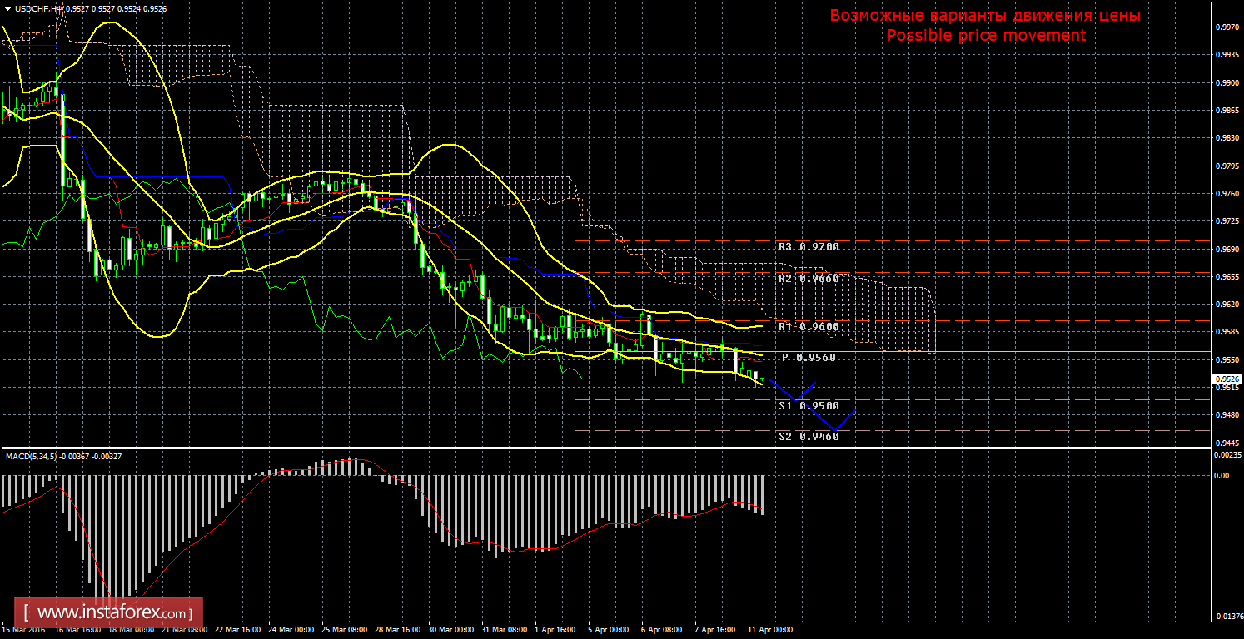Viewport: 1244px width, 639px height.
Task: Select the S2 0.9460 support label
Action: coord(809,436)
